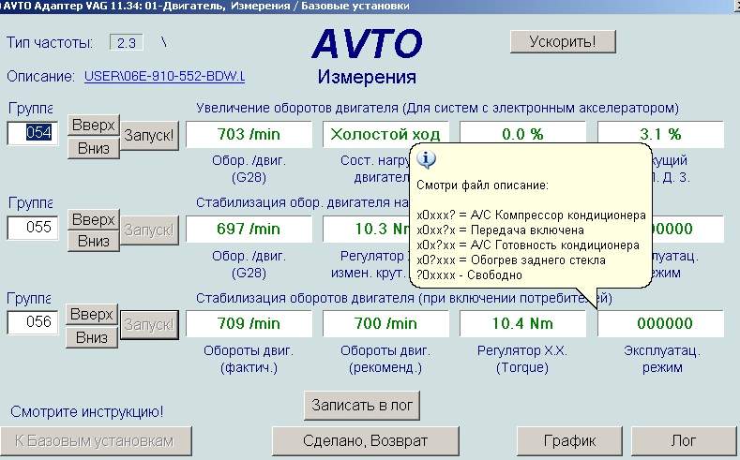Click the Ускорить! button
Image resolution: width=740 pixels, height=460 pixels.
[563, 42]
